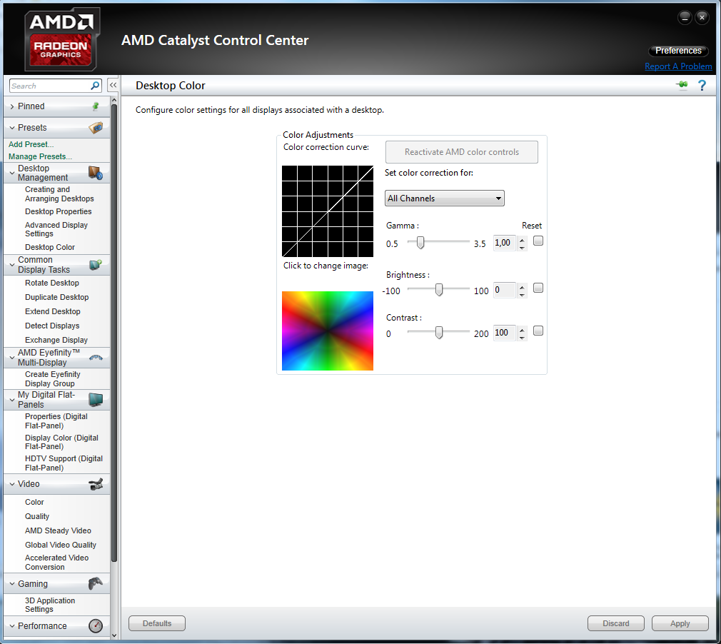Click the Desktop Management icon
This screenshot has width=721, height=644.
tap(96, 173)
